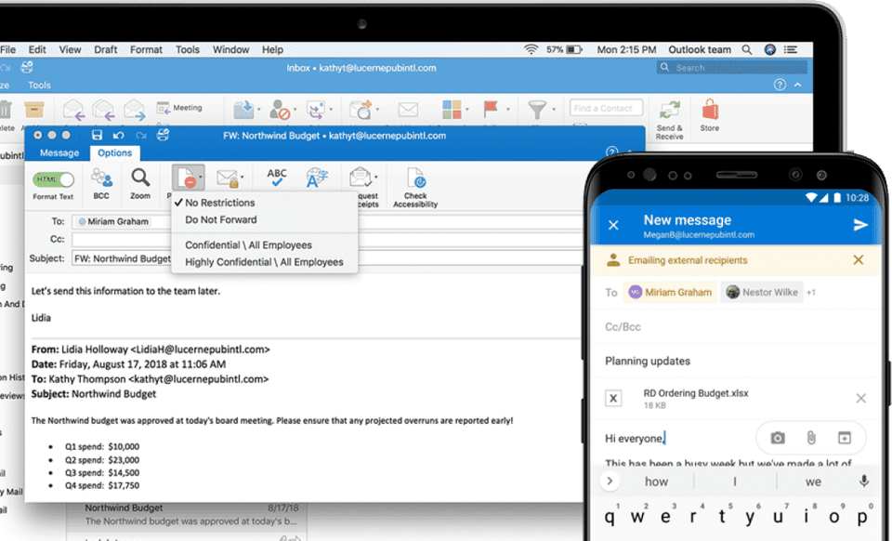
Task: Dismiss the Emailing external recipients banner
Action: pyautogui.click(x=859, y=260)
